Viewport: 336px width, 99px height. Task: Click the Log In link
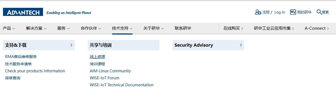pos(280,12)
